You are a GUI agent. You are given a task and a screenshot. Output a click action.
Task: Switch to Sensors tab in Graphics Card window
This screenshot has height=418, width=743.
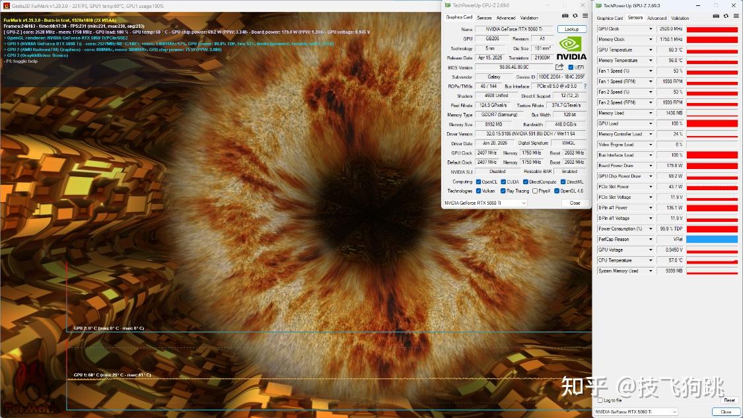click(484, 18)
